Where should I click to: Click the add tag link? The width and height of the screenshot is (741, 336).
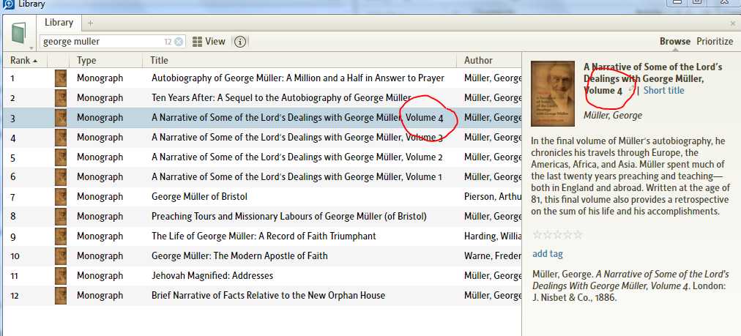click(548, 254)
